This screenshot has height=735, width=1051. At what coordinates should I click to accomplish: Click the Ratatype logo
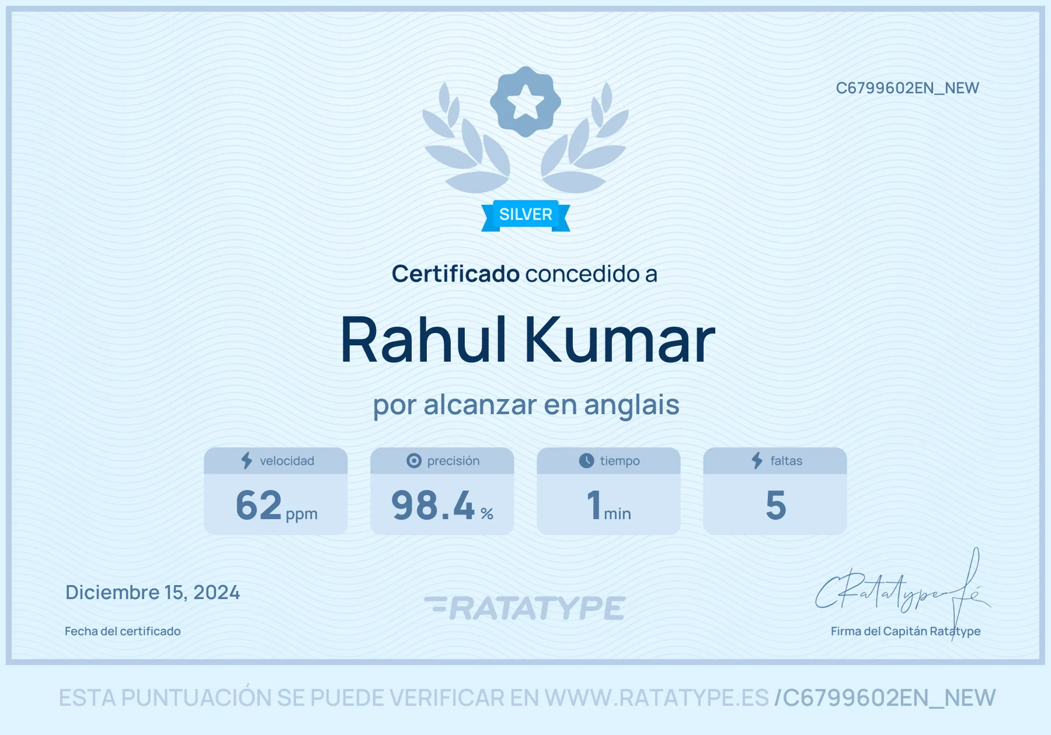click(525, 608)
